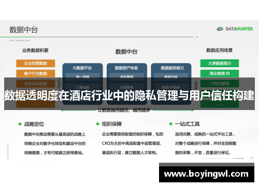This screenshot has width=259, height=187.
Task: Click the 标签管理 item in 数据资产体系
Action: point(127,87)
